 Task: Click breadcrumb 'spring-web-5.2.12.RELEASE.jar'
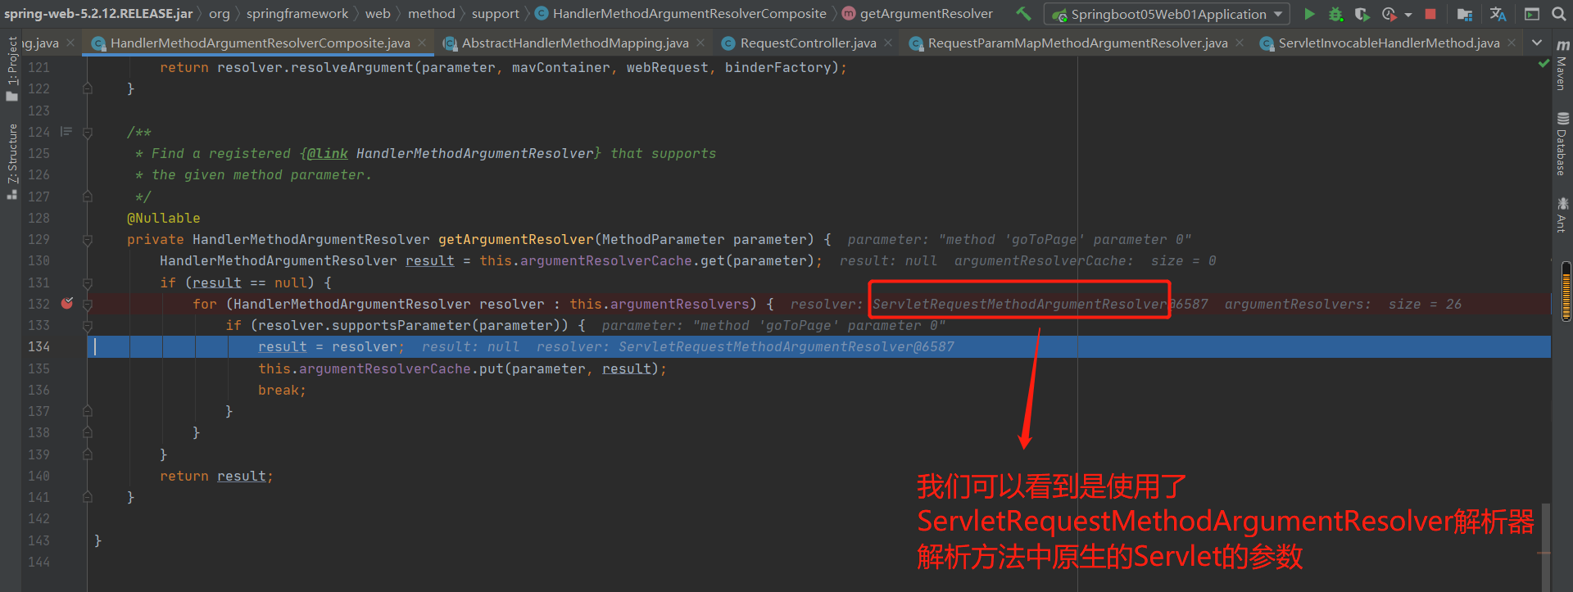[98, 13]
